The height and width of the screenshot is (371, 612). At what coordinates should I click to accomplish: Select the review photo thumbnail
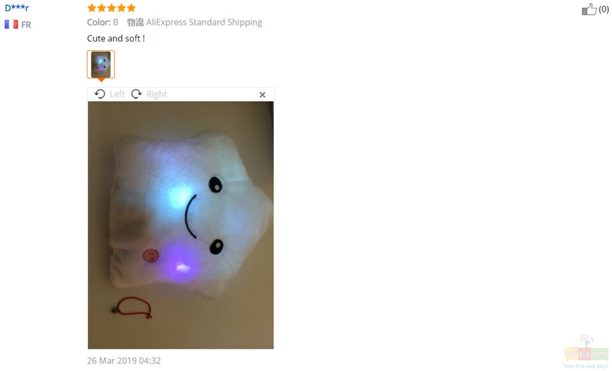point(101,64)
